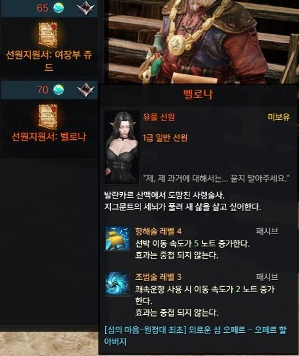Click the rank emblem next to price 70
The height and width of the screenshot is (356, 299).
coord(86,90)
